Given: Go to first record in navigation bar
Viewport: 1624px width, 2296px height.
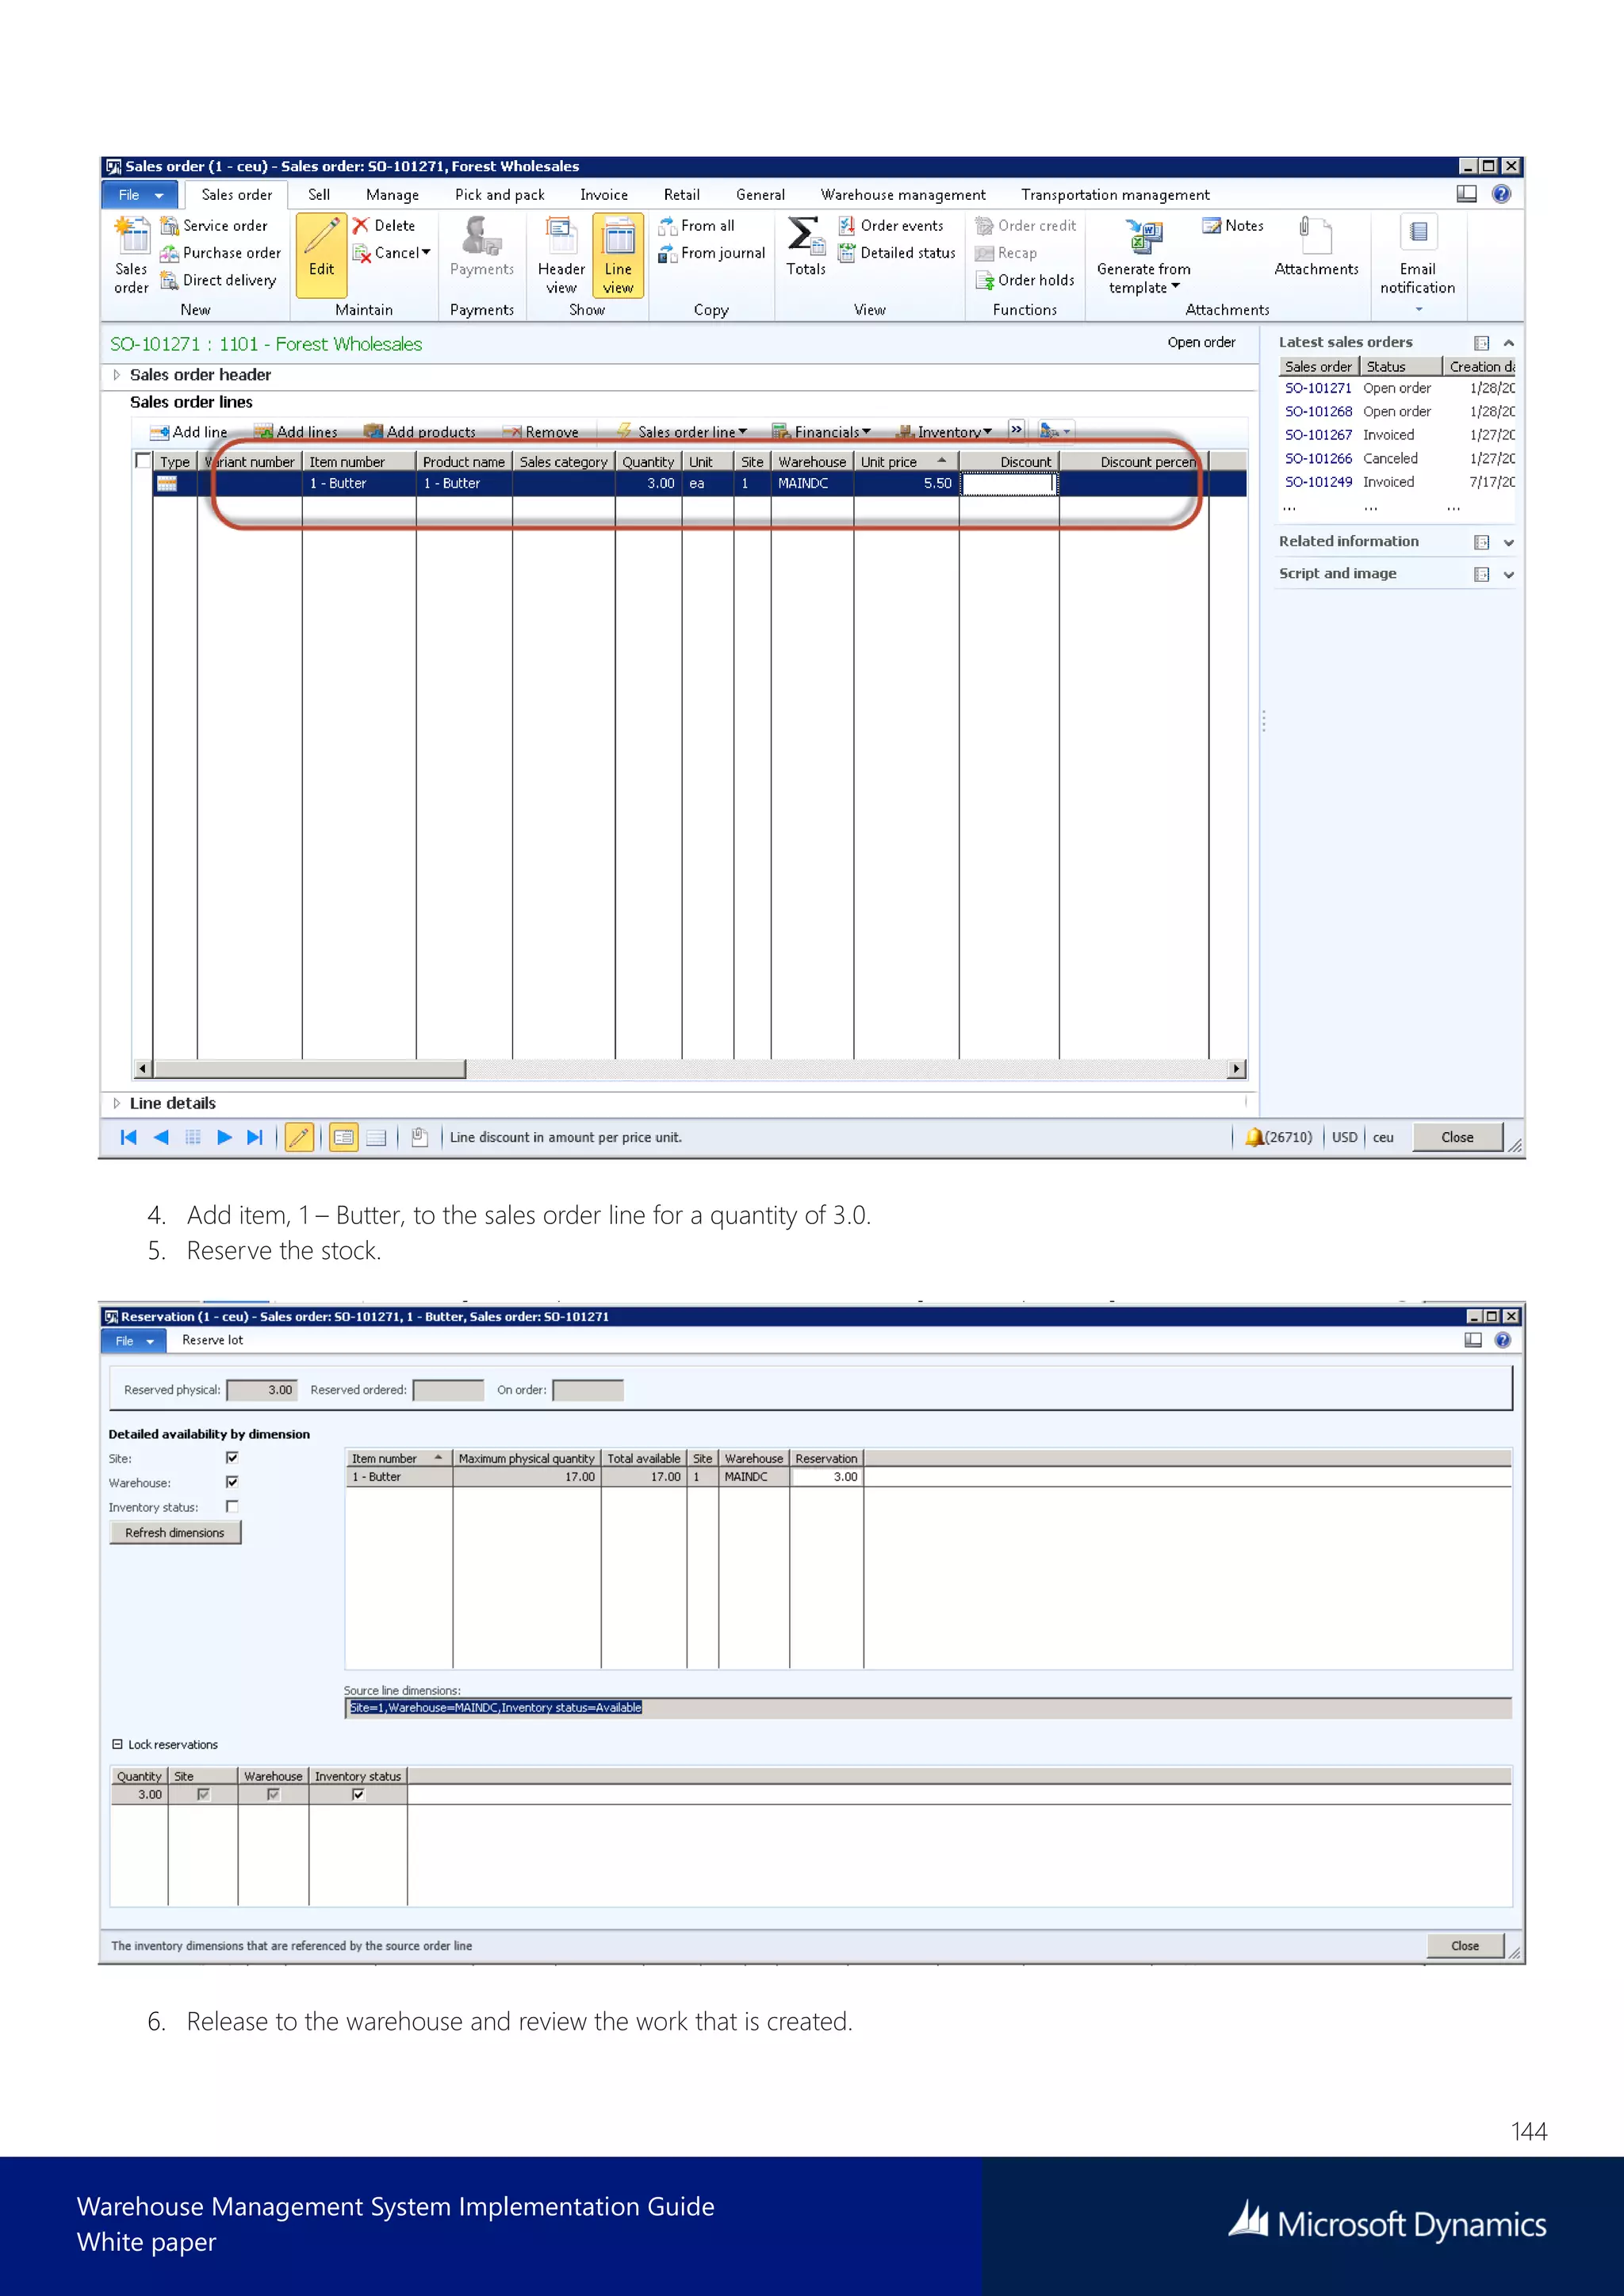Looking at the screenshot, I should point(128,1137).
